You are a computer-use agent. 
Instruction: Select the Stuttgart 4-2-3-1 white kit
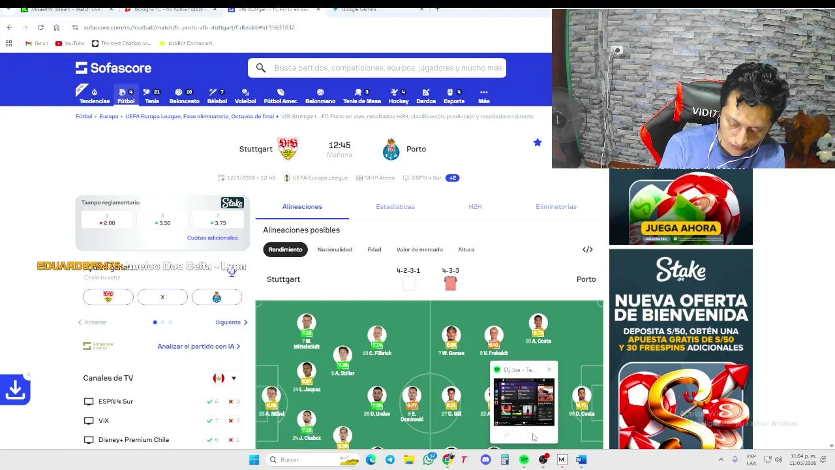(408, 283)
